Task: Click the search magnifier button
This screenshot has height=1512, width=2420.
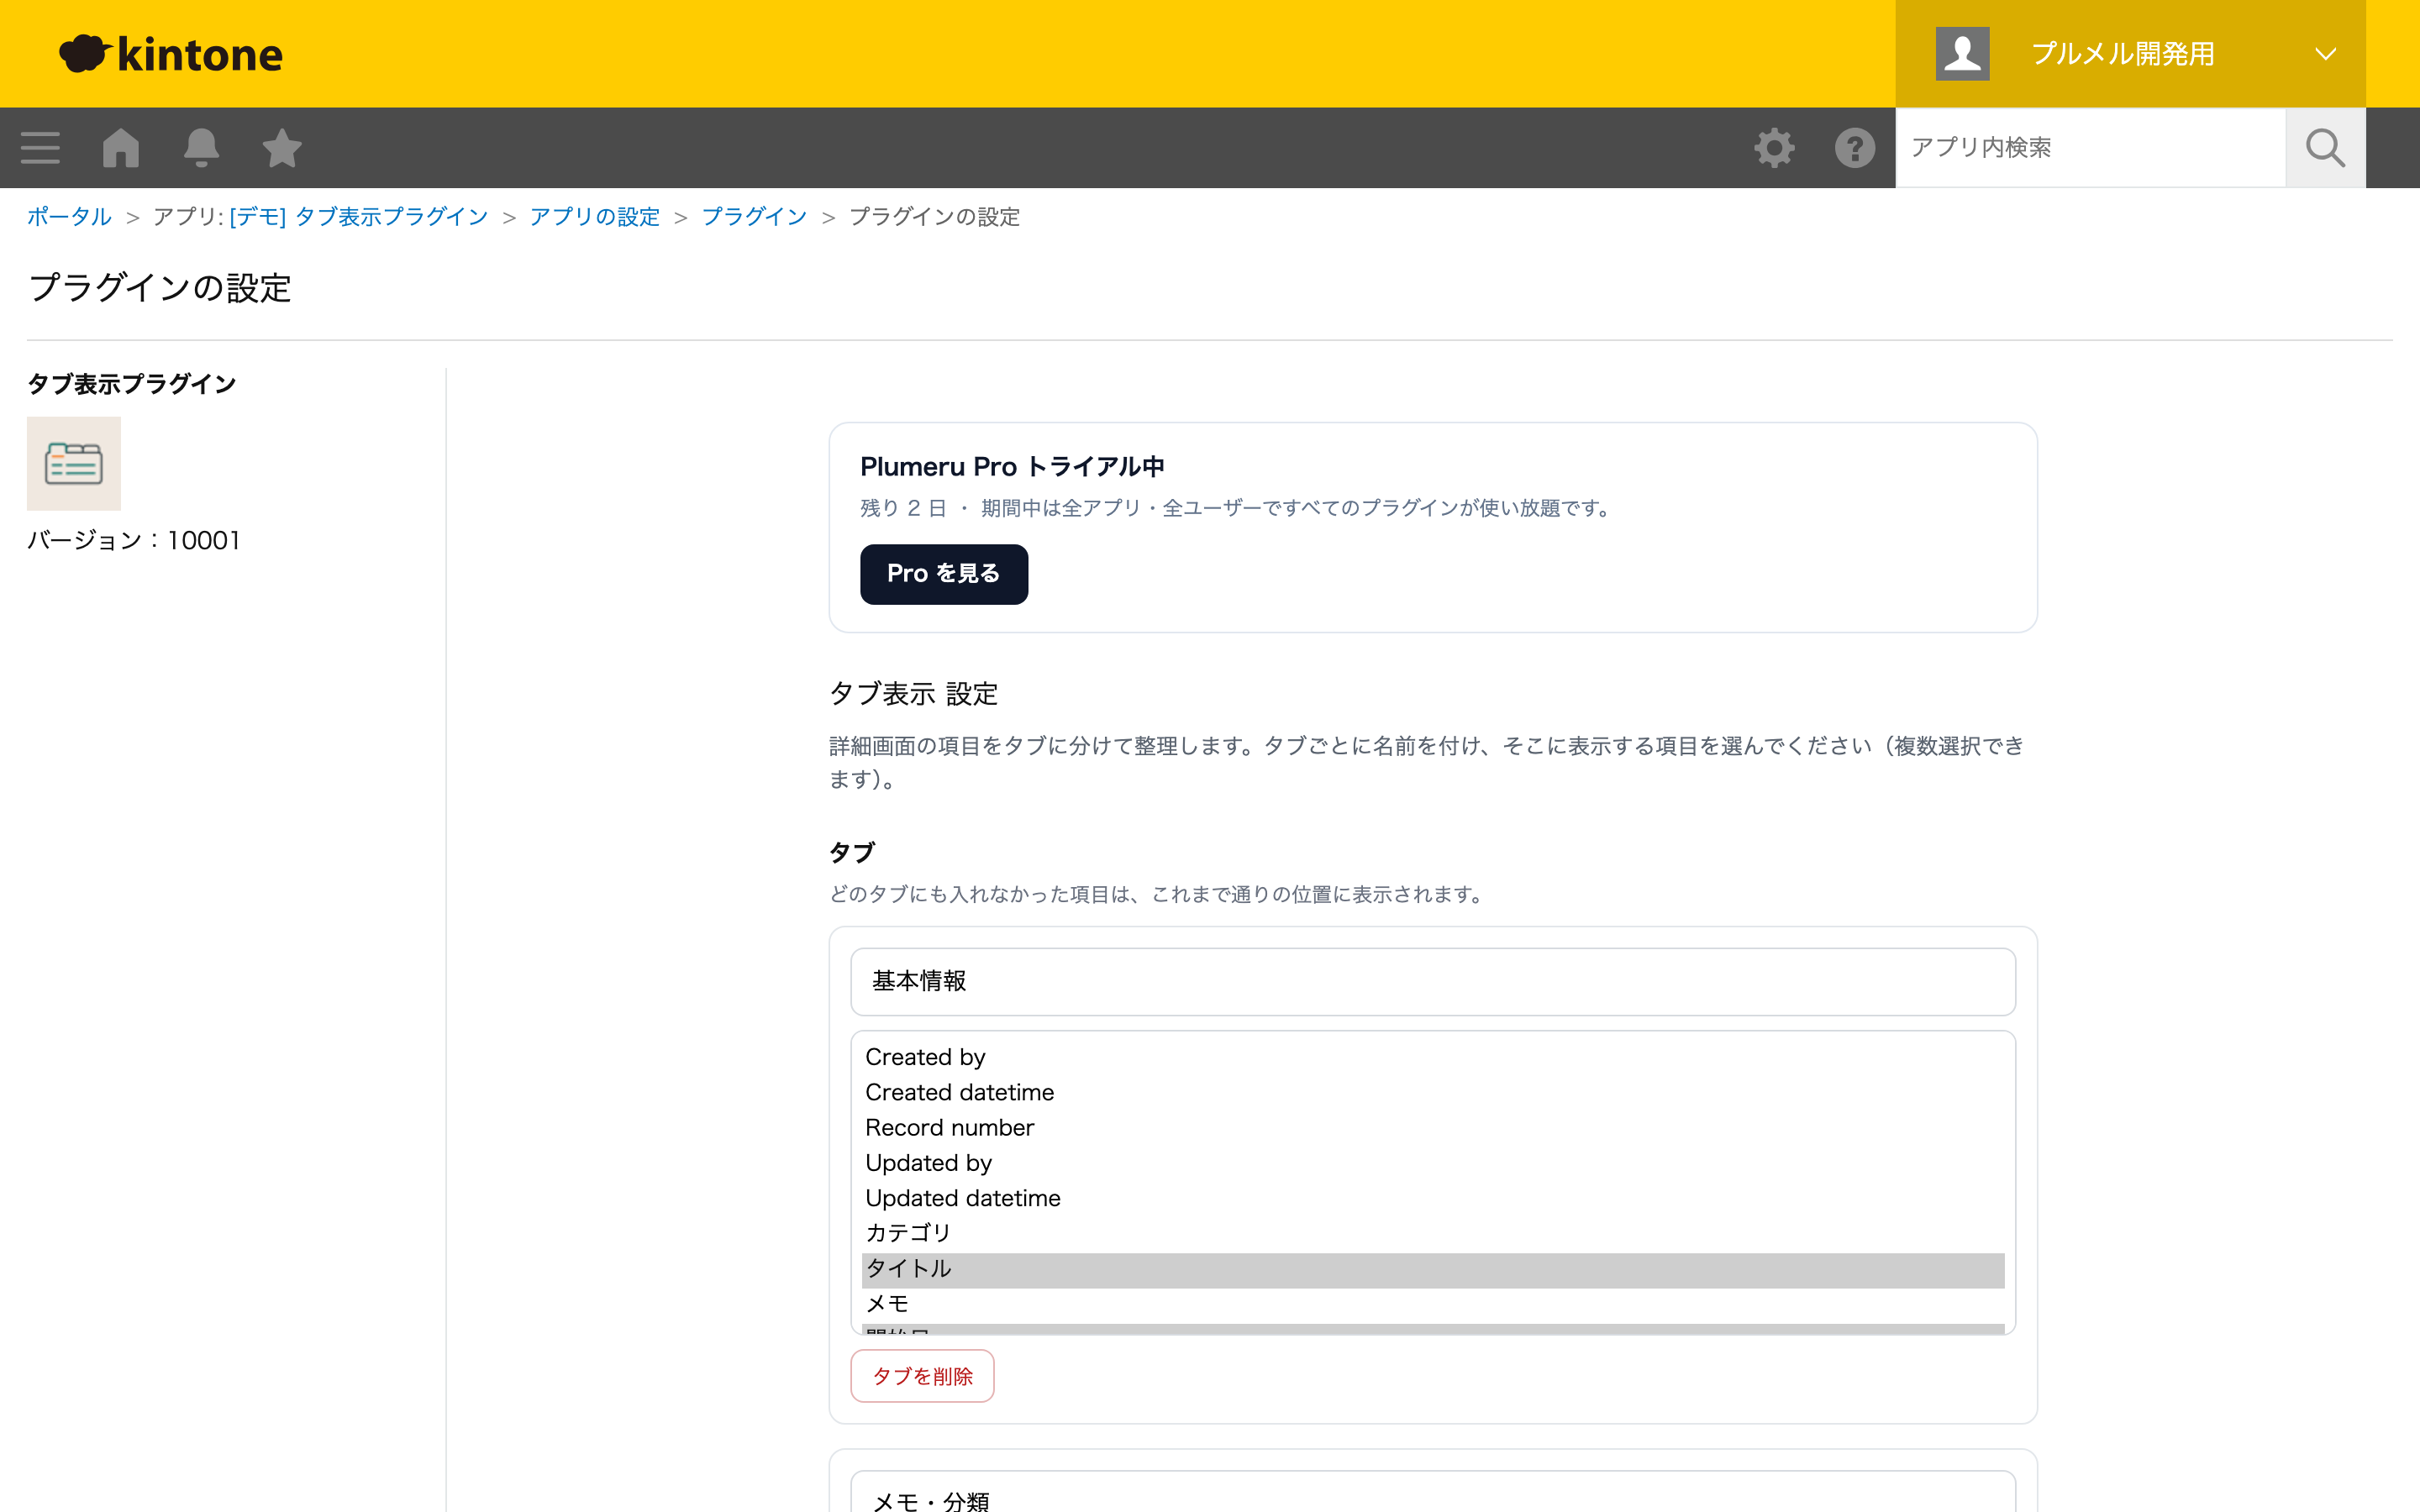Action: (x=2325, y=148)
